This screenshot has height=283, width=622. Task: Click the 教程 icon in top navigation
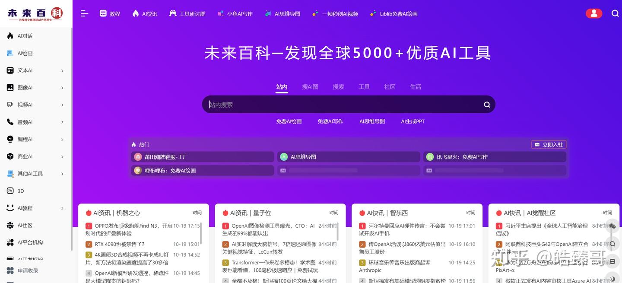[103, 13]
